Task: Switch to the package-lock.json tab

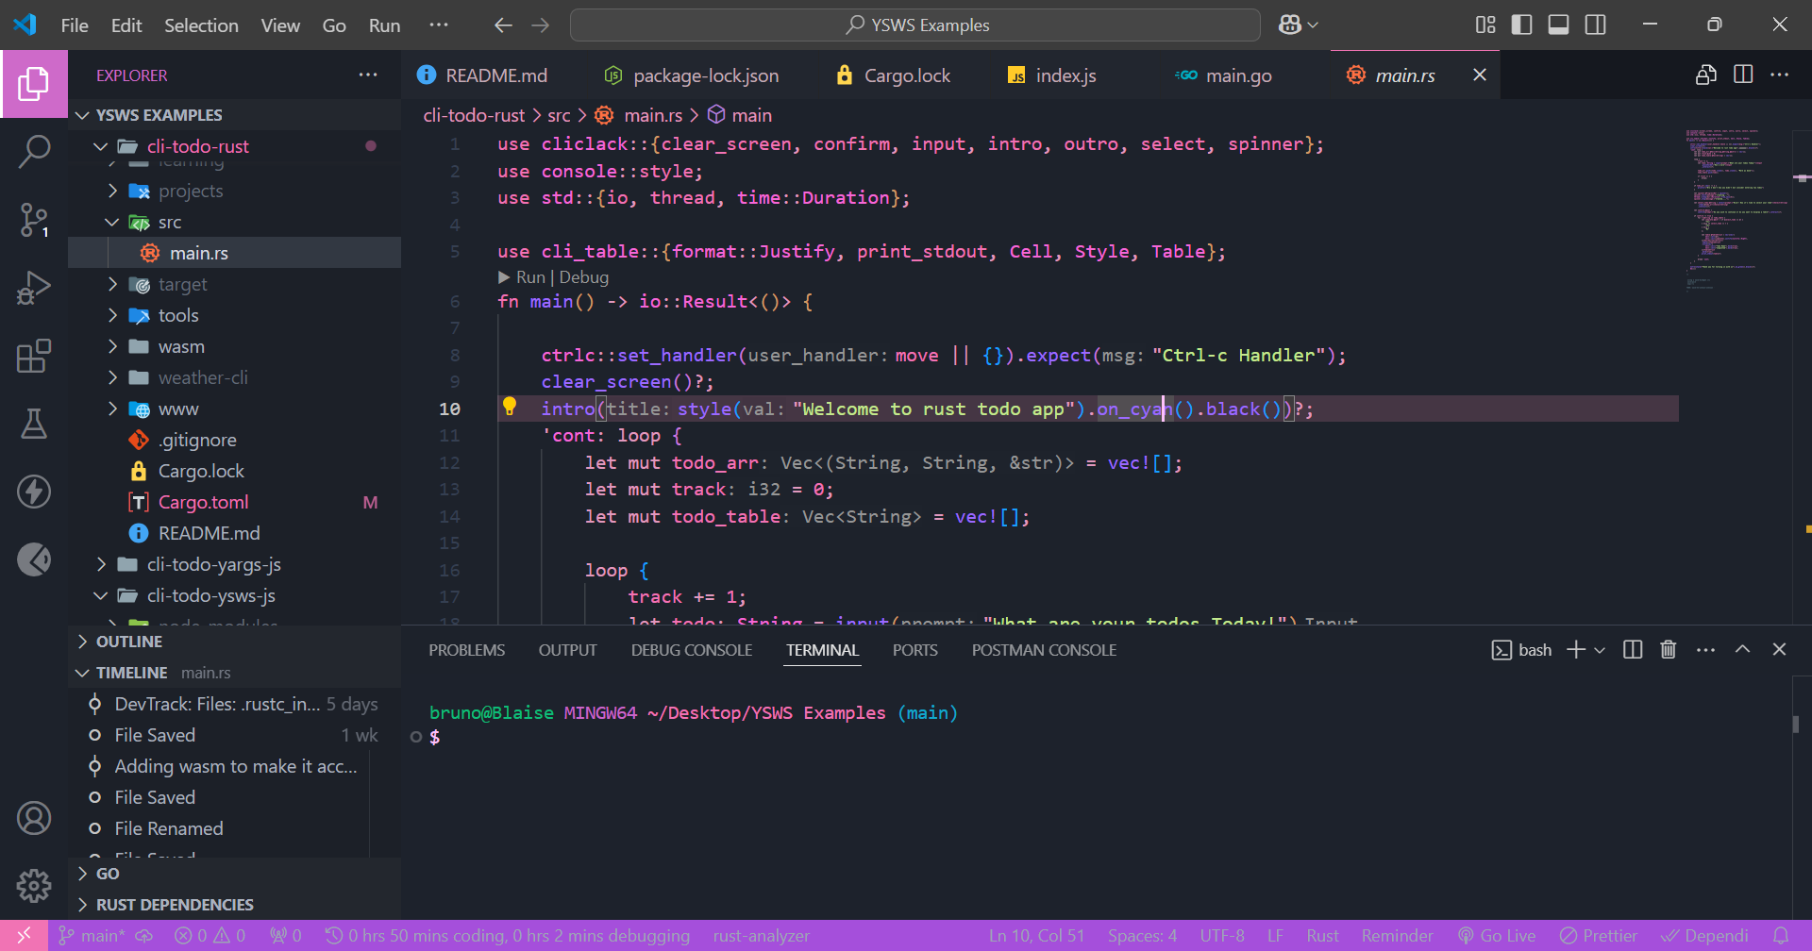Action: click(x=692, y=75)
